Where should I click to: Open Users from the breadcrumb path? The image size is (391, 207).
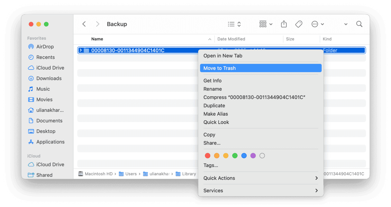click(x=131, y=174)
